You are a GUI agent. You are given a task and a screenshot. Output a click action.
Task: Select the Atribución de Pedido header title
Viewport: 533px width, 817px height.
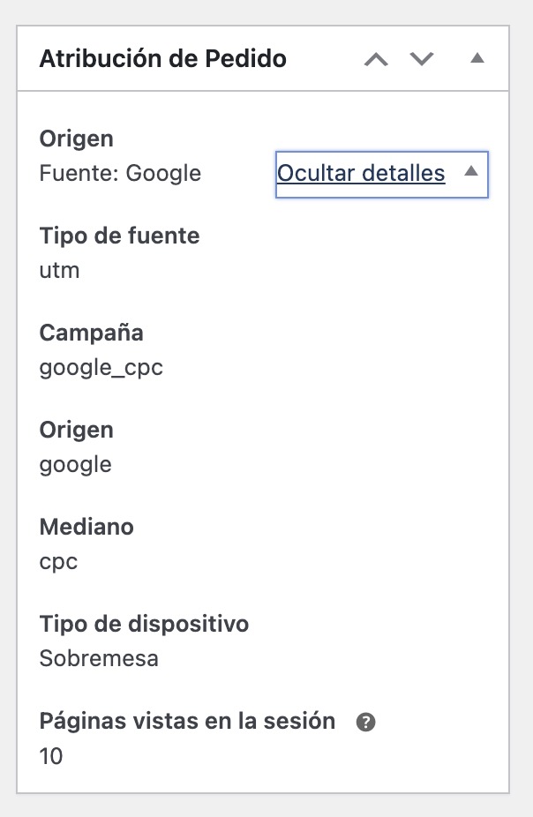[x=161, y=58]
